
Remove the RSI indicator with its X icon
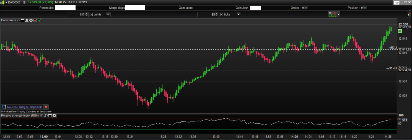(x=54, y=115)
